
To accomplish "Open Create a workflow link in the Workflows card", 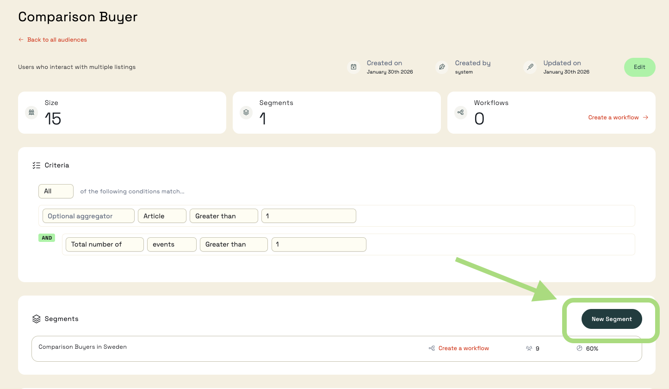I will (613, 117).
